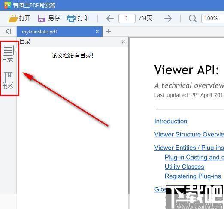Click the app logo in the title bar
Viewport: 224px width, 209px height.
(x=7, y=5)
